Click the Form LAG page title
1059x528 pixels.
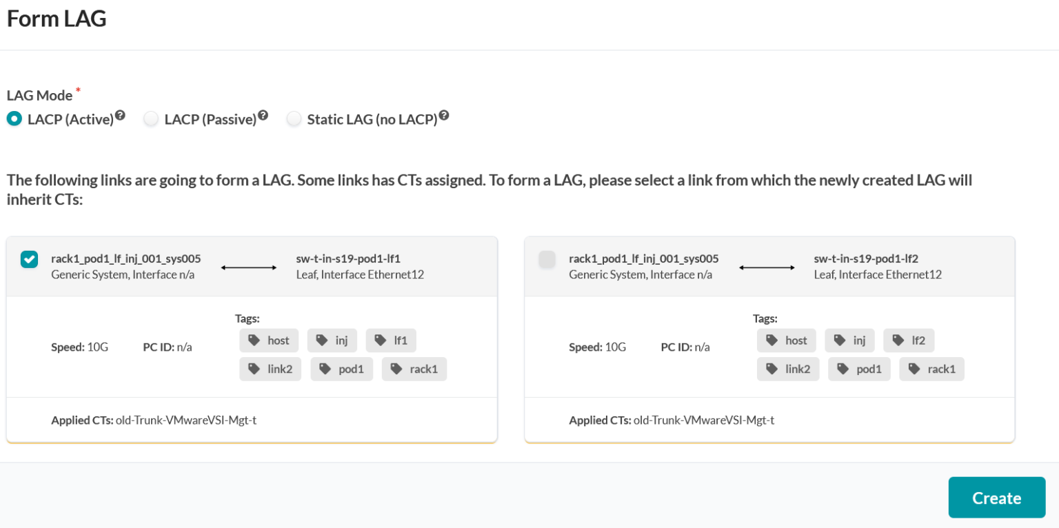(57, 19)
